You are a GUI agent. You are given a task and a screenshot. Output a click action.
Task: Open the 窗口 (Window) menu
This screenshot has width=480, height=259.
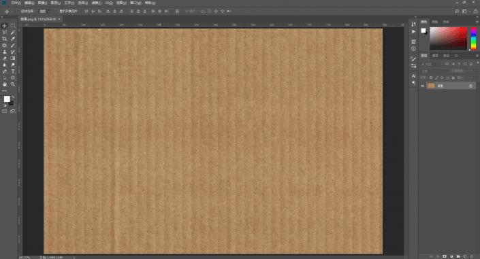tap(135, 3)
